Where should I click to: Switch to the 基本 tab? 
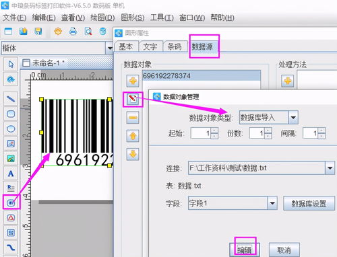(126, 46)
